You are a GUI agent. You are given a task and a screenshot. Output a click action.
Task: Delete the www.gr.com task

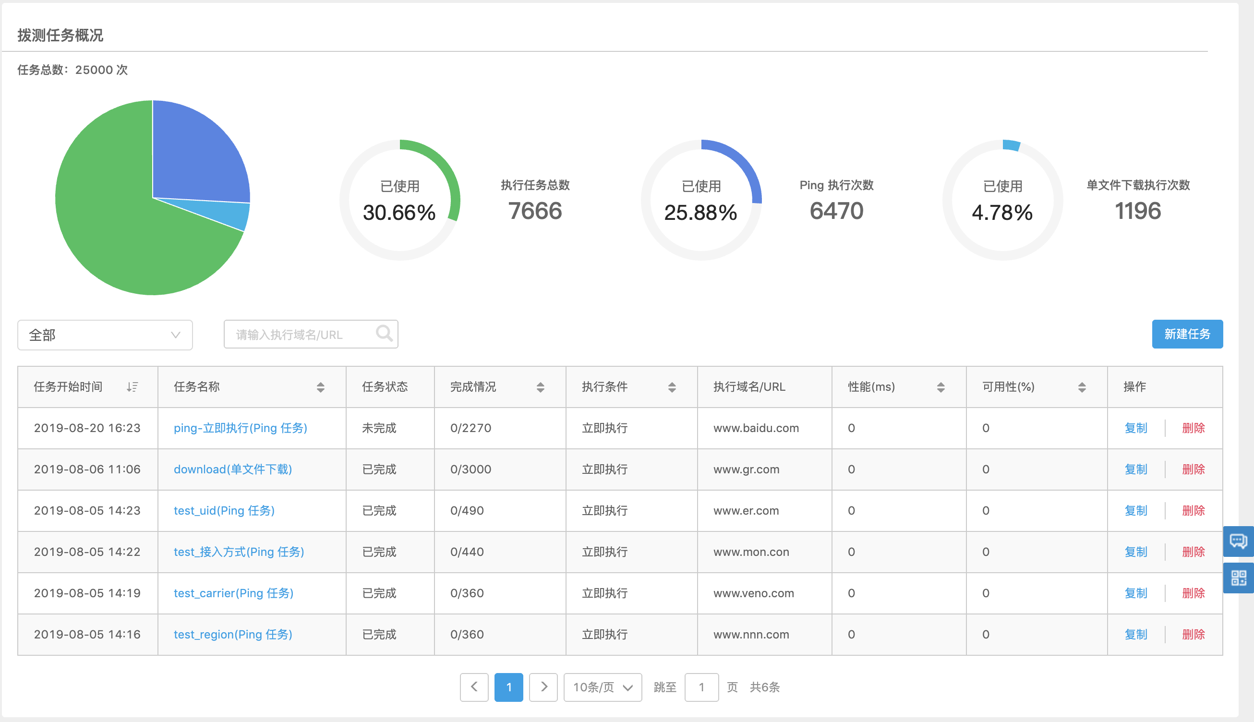point(1194,469)
